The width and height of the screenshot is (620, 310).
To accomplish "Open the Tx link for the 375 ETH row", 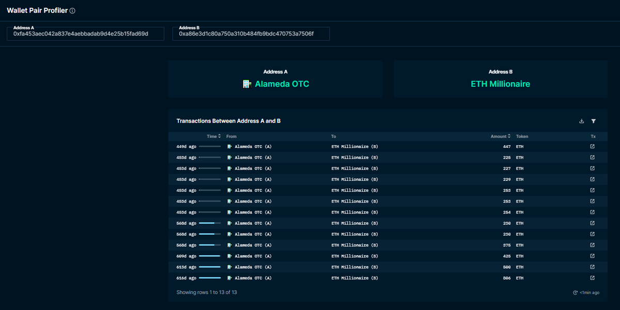I will click(593, 245).
